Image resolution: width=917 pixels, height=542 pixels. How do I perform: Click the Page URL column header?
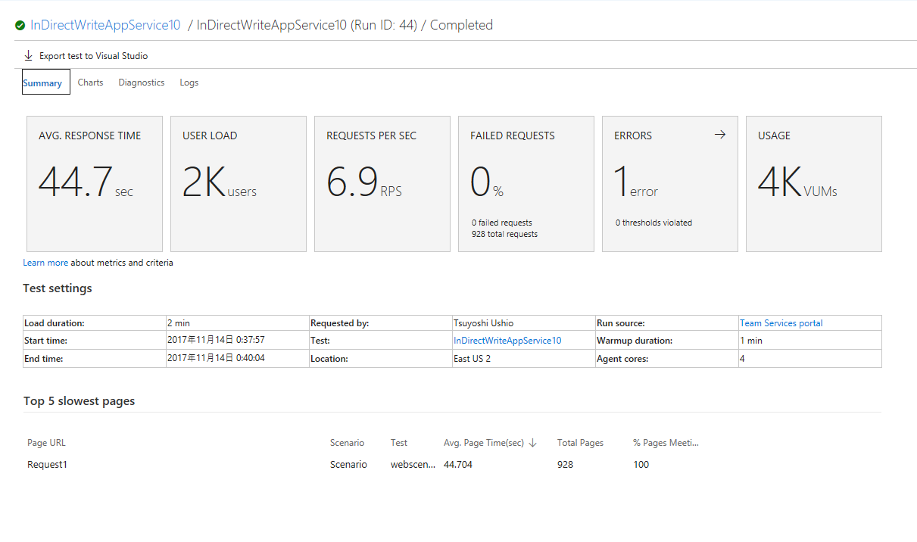46,443
